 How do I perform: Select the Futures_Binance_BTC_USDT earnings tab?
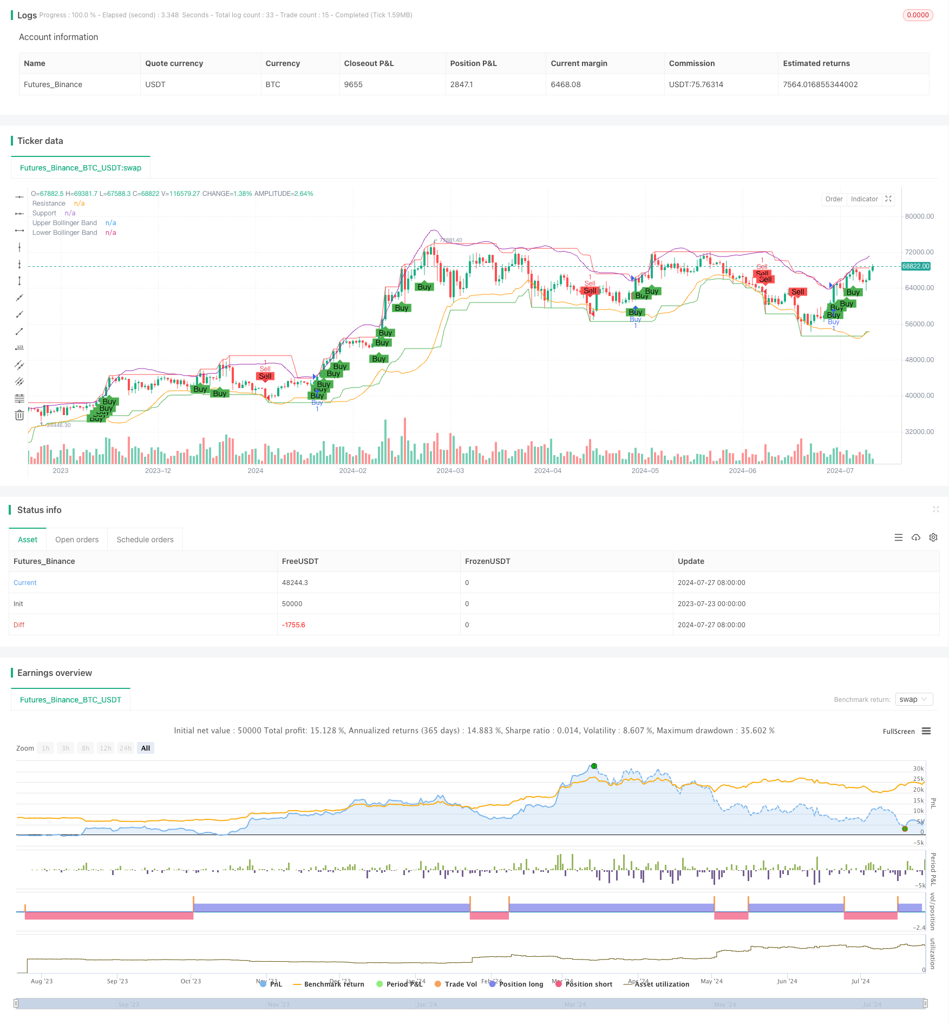70,700
